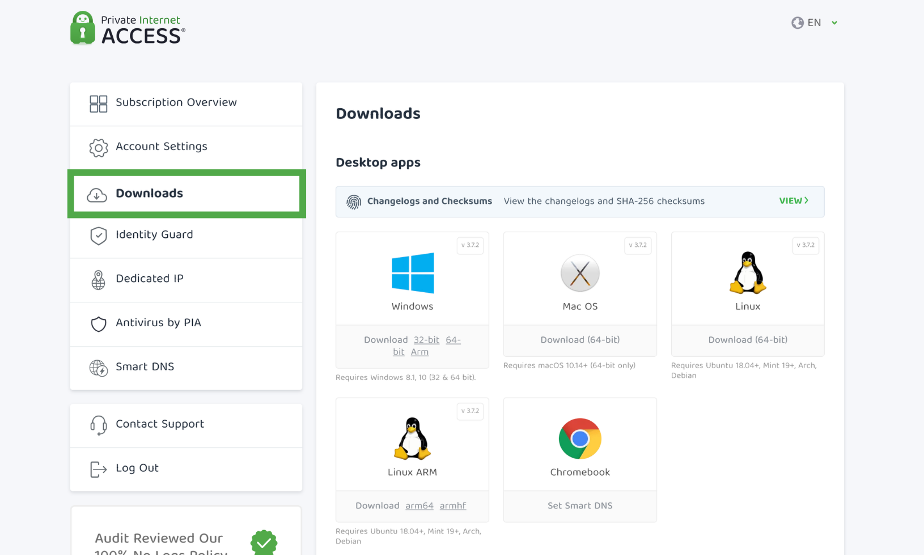Click the Account Settings gear icon
924x555 pixels.
(x=98, y=148)
